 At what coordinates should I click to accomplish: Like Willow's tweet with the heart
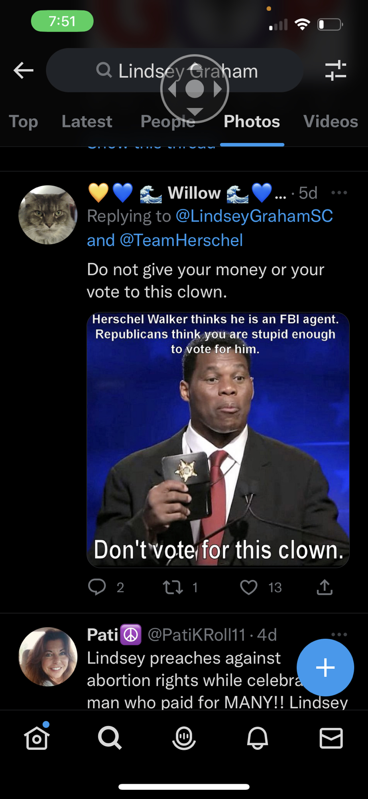(249, 587)
